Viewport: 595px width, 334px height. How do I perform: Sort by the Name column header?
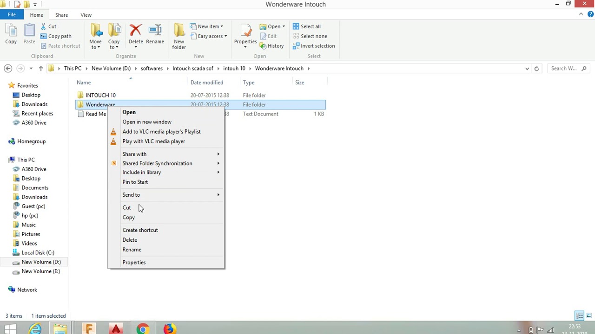click(84, 83)
